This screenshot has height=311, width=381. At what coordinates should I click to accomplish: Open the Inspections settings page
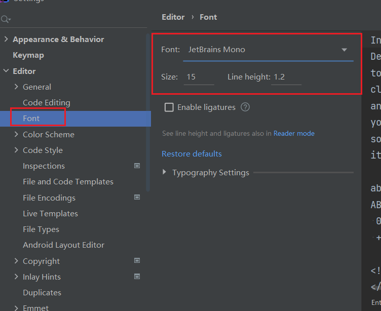44,166
